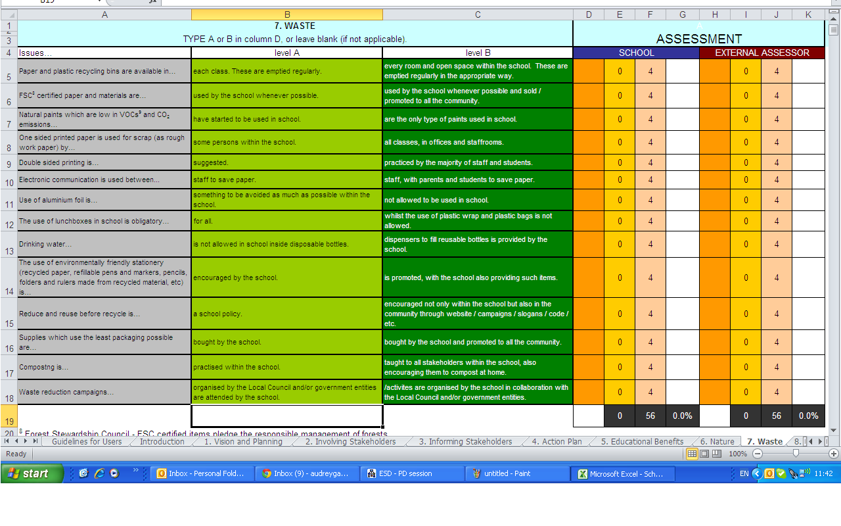
Task: Click the zoom out minus button
Action: (x=758, y=454)
